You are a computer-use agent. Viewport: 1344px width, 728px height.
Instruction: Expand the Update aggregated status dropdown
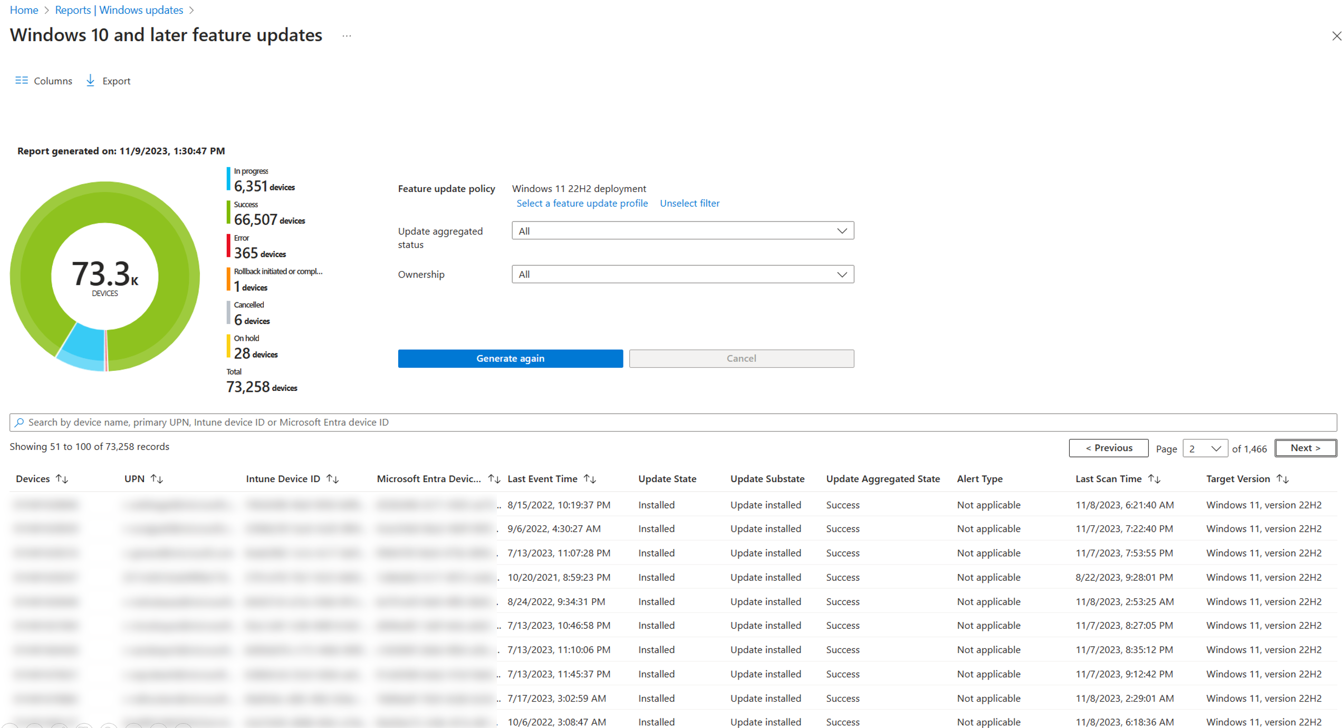point(840,231)
